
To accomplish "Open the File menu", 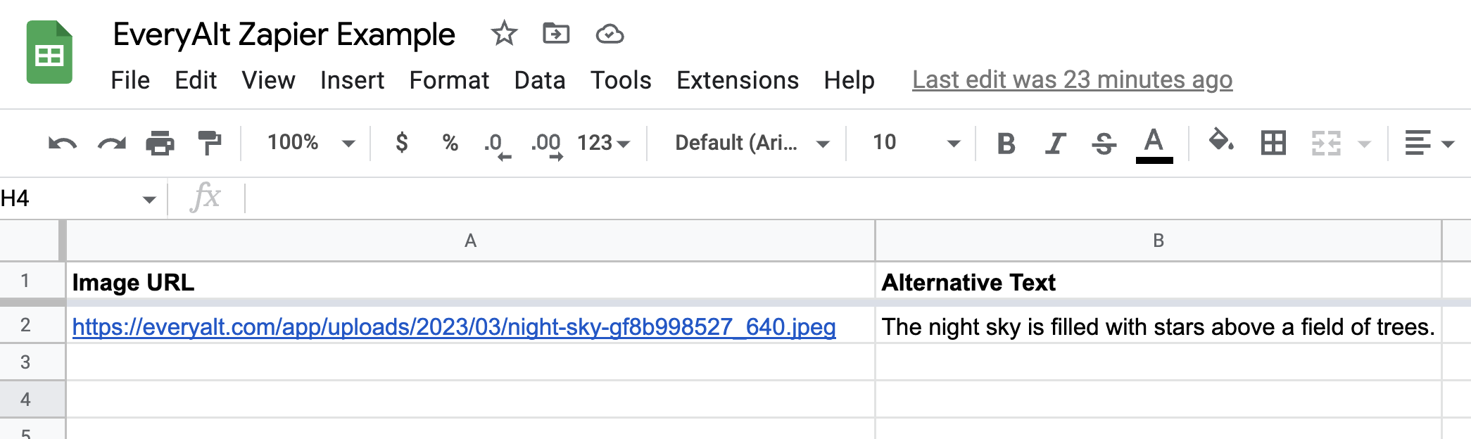I will click(130, 80).
